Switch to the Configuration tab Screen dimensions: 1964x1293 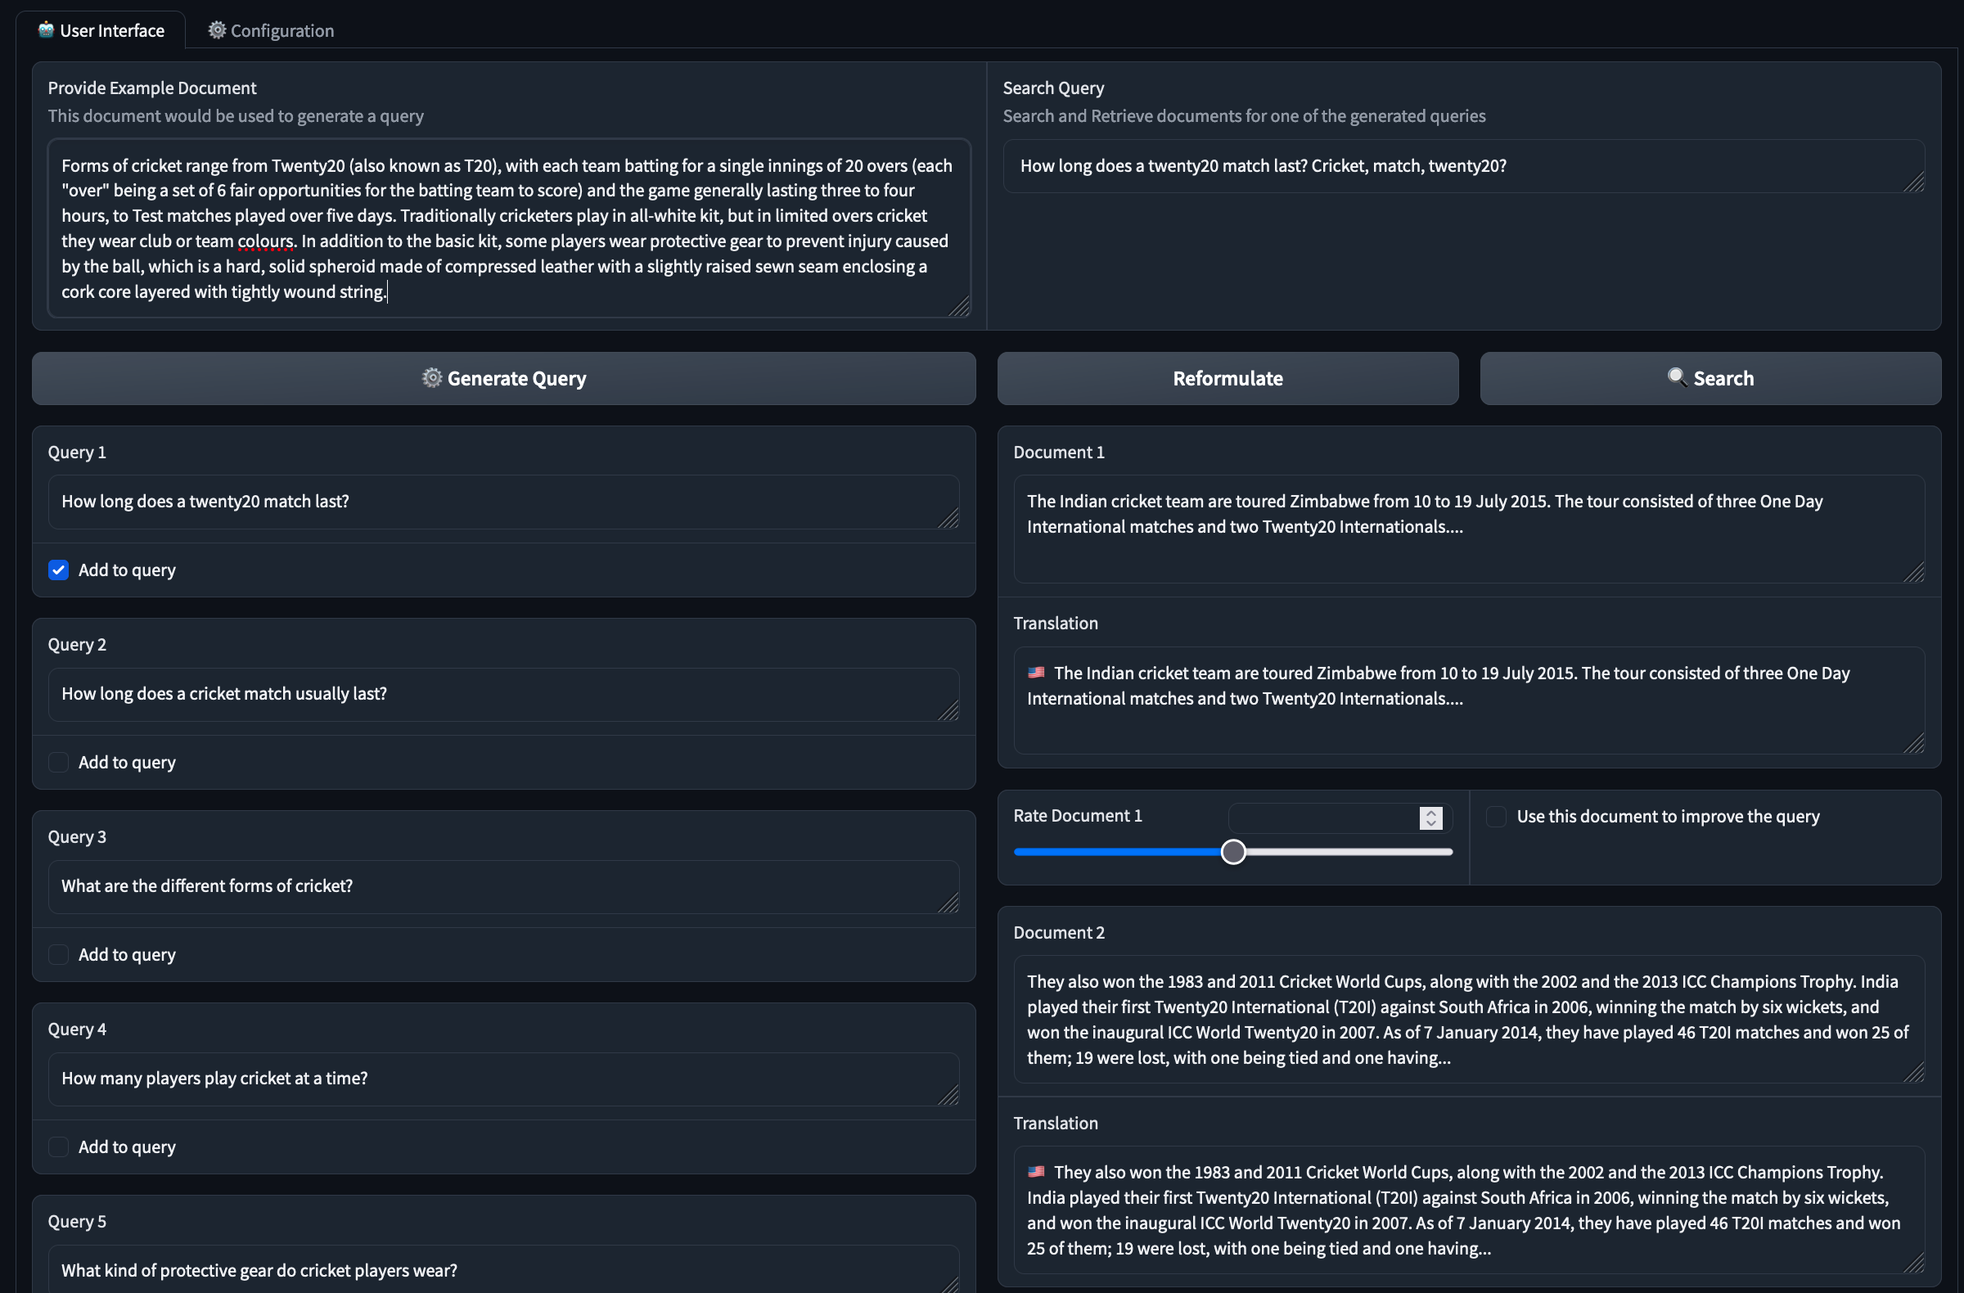(271, 30)
